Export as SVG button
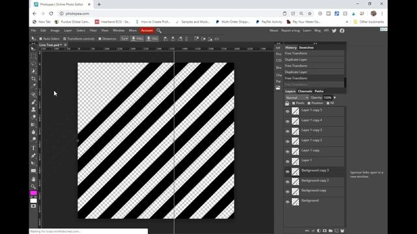Screen dimensions: 417x234 pos(152,39)
